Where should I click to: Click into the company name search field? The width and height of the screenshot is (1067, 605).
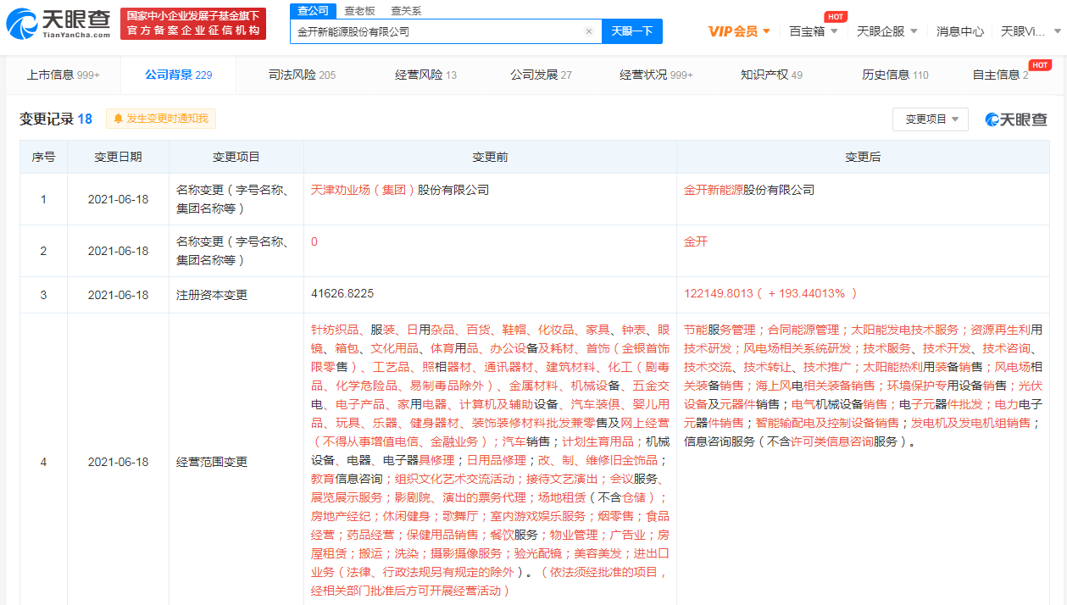[x=436, y=31]
